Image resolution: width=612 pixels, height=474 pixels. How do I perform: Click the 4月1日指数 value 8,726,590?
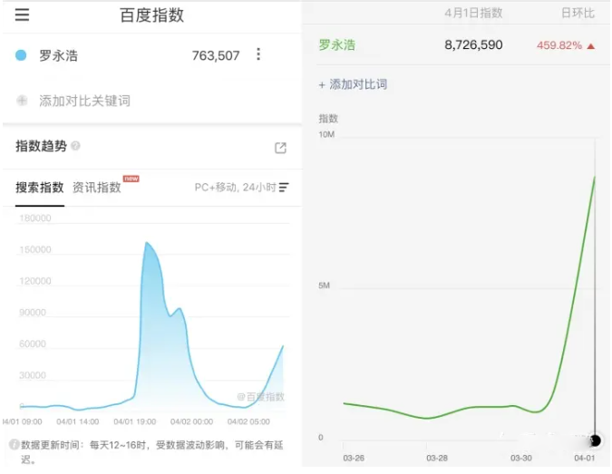pyautogui.click(x=473, y=44)
